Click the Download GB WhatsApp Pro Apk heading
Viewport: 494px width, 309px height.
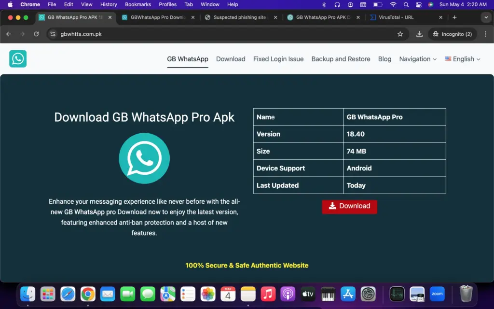tap(144, 117)
